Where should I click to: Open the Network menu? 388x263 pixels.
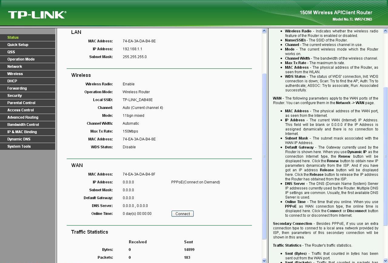pyautogui.click(x=28, y=67)
